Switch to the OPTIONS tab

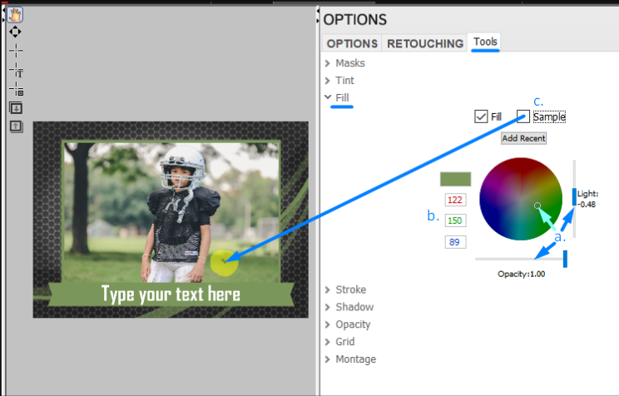click(x=352, y=43)
